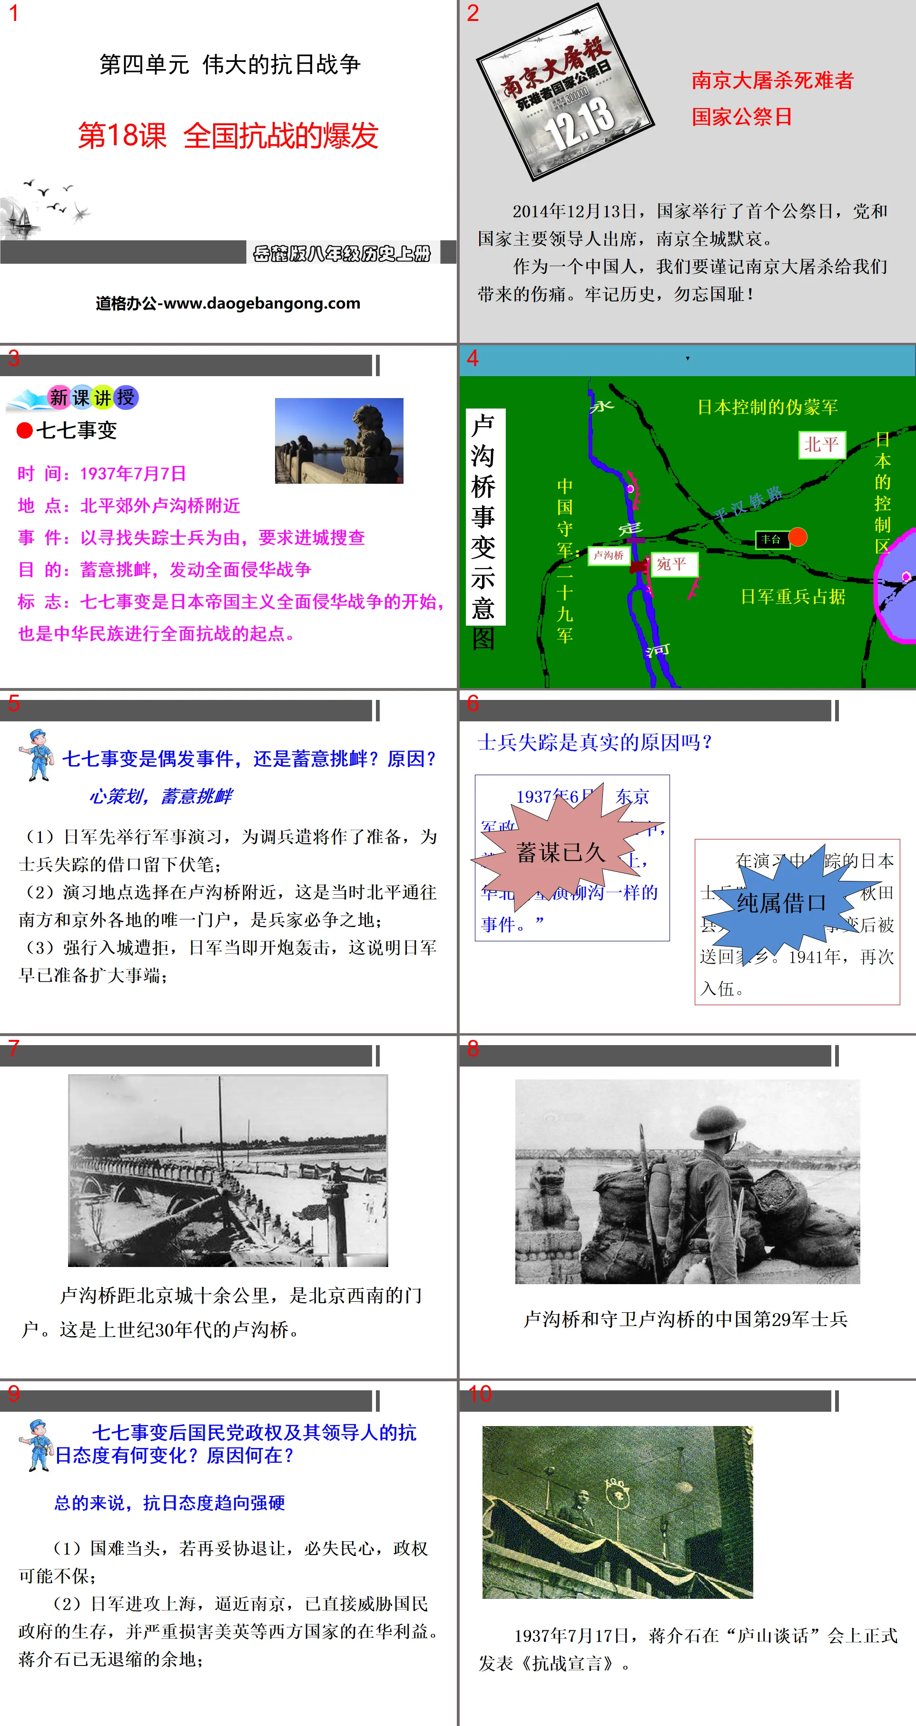This screenshot has height=1726, width=916.
Task: Click the blue 平汉铁路 railway label
Action: 748,505
